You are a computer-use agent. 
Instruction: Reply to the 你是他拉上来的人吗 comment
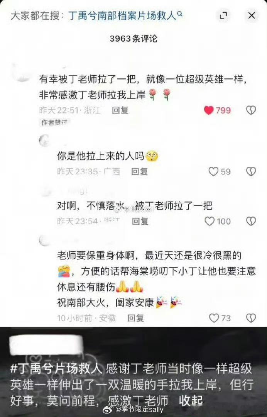coord(139,171)
